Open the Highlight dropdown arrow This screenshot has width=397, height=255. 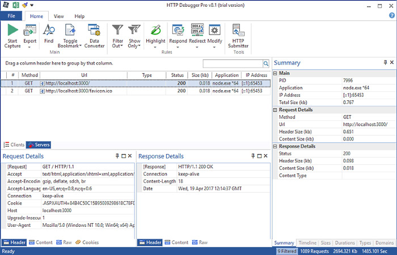155,47
